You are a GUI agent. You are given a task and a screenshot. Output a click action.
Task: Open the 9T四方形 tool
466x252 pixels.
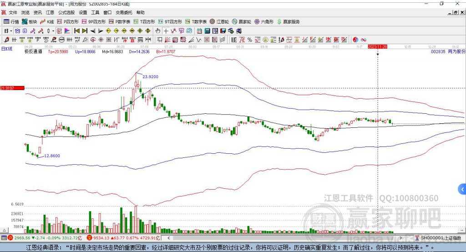tap(170, 22)
